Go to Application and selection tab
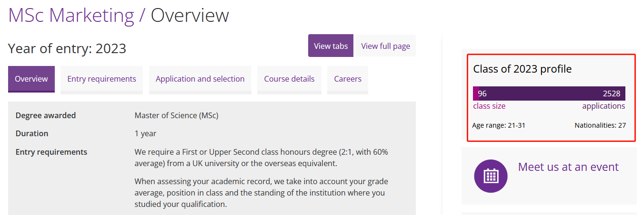The width and height of the screenshot is (643, 215). click(x=200, y=79)
